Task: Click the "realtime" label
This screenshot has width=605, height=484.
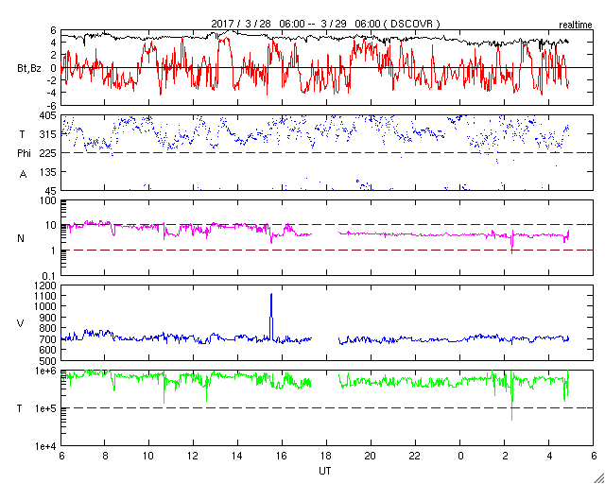Action: point(576,26)
